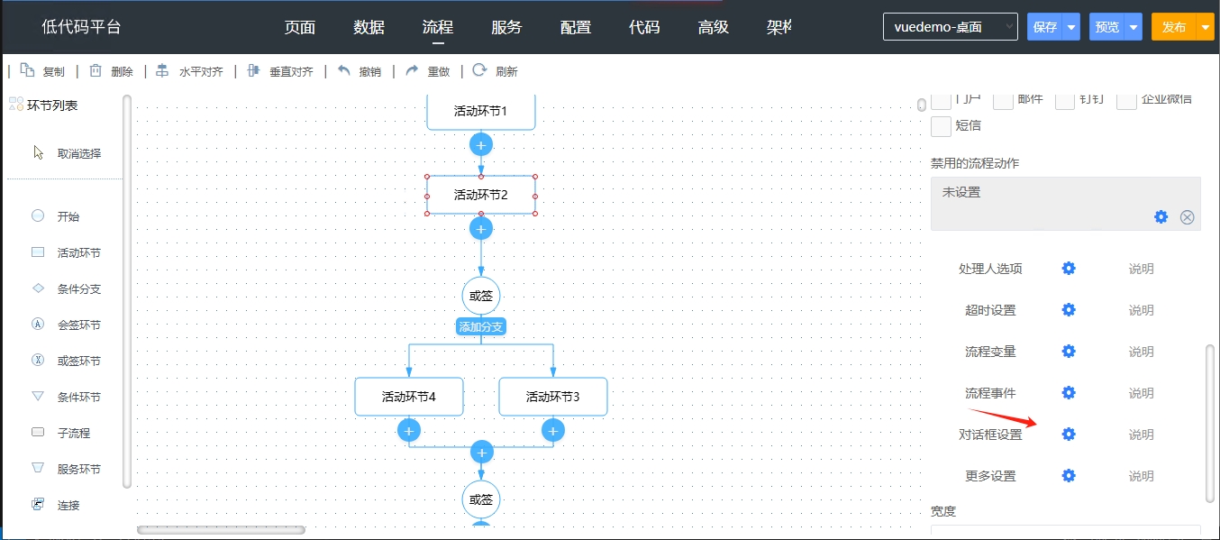
Task: Switch to the 数据 tab
Action: 369,27
